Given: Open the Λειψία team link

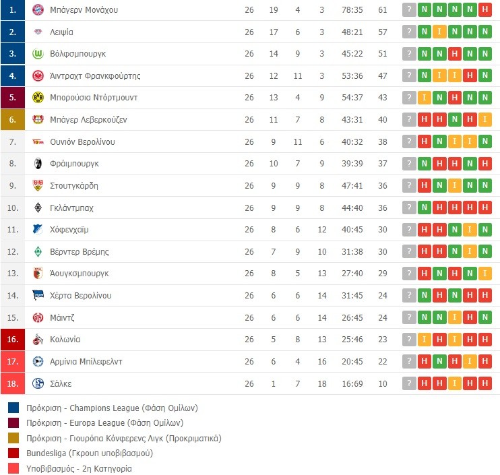Looking at the screenshot, I should coord(62,32).
